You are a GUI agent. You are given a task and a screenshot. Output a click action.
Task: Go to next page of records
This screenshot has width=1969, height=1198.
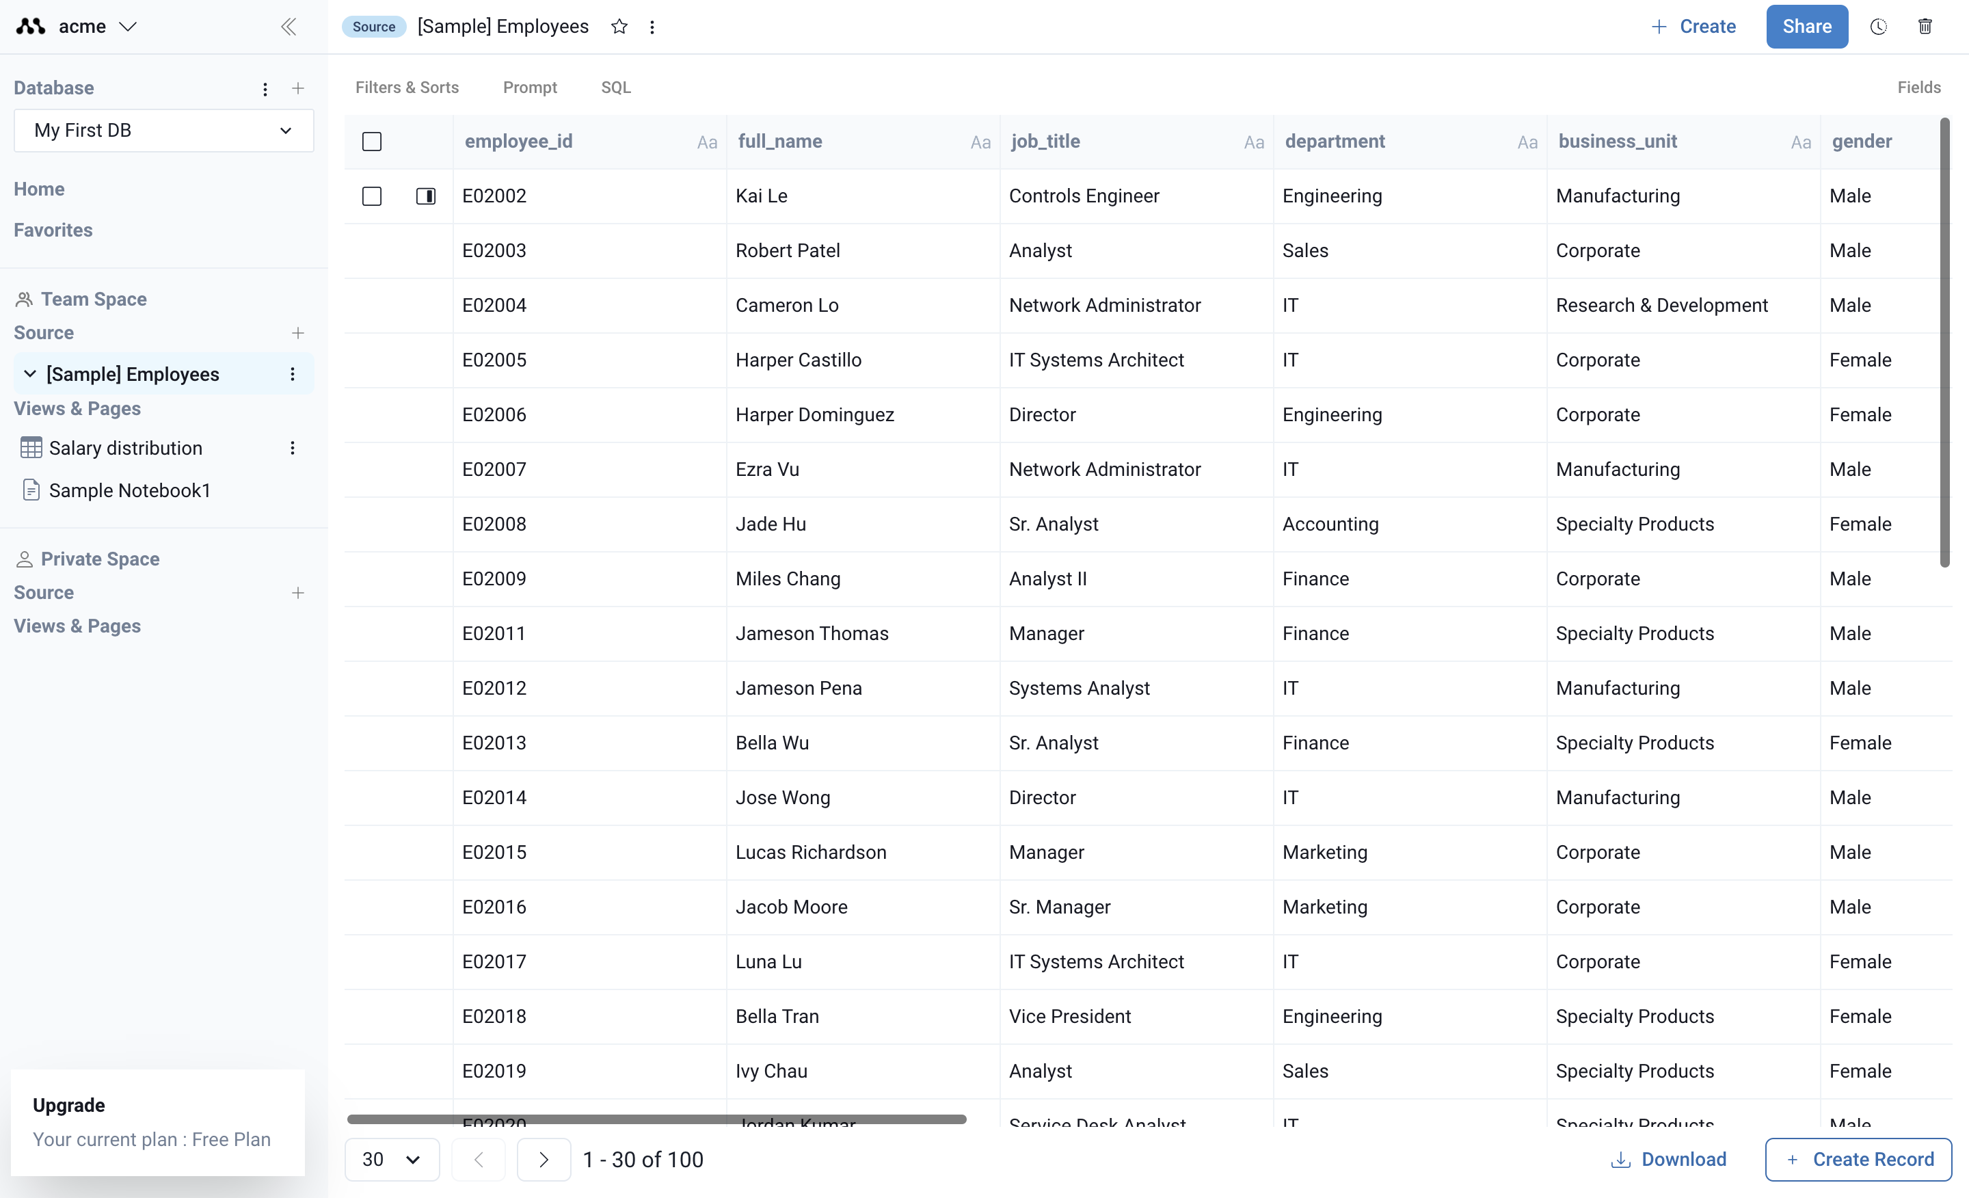click(x=544, y=1160)
